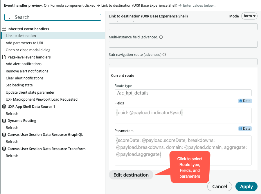Click the Data badge above Parameters
The image size is (261, 194).
[x=245, y=129]
